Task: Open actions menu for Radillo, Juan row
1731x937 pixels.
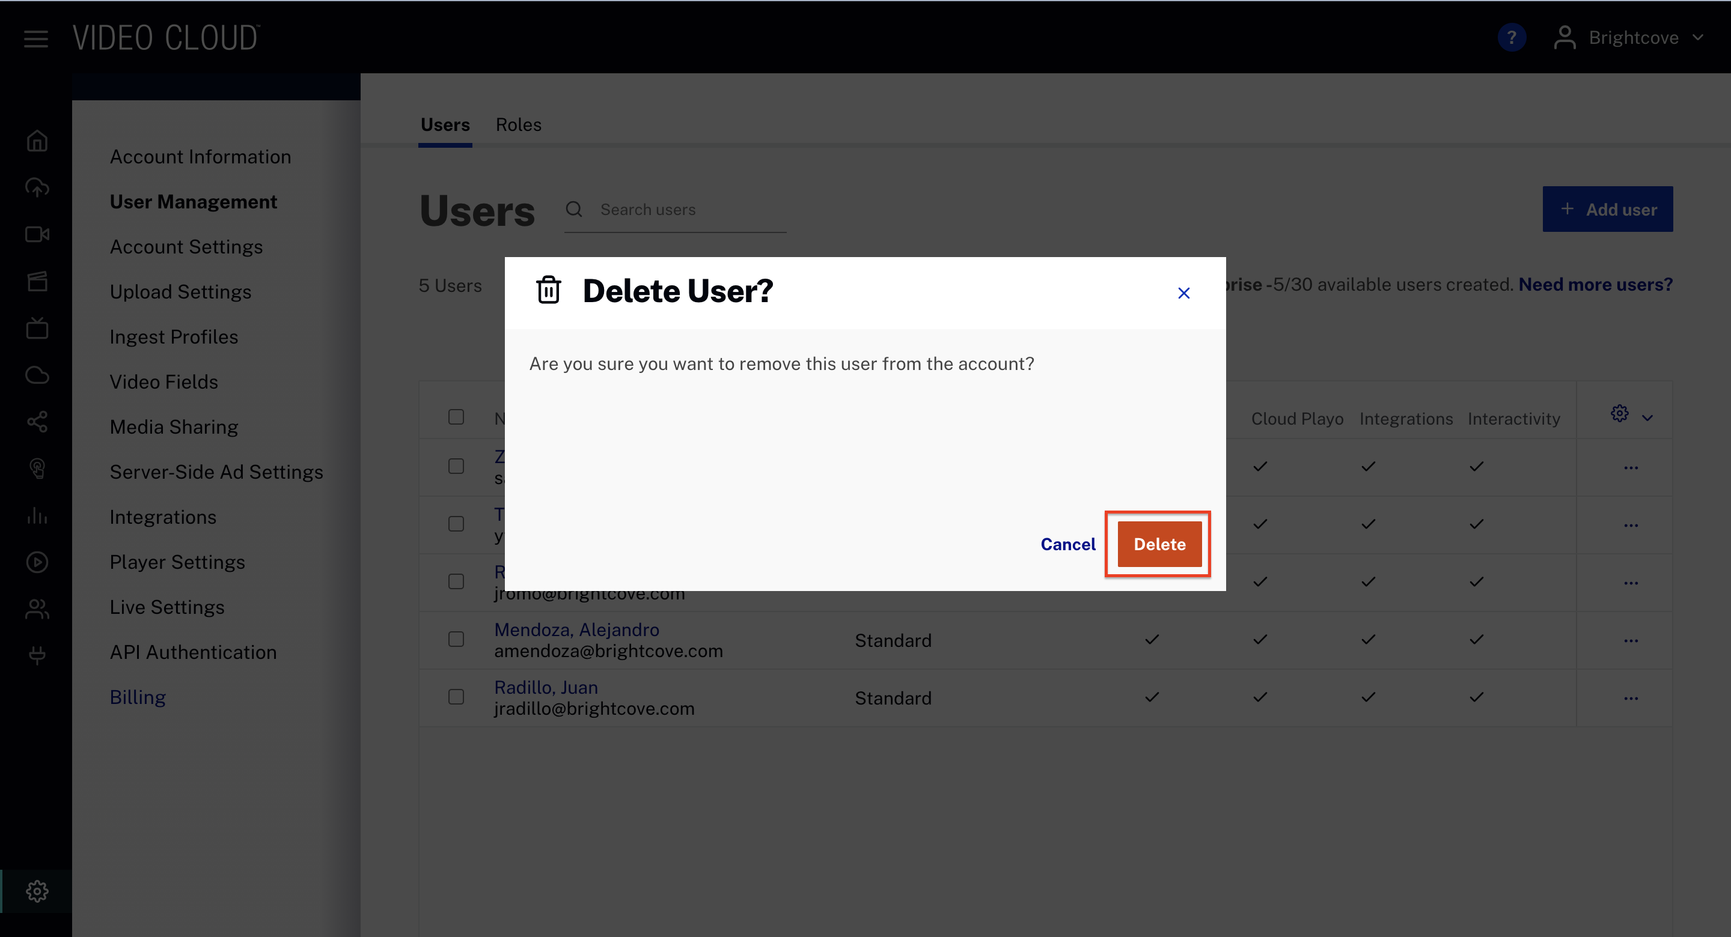Action: click(x=1631, y=698)
